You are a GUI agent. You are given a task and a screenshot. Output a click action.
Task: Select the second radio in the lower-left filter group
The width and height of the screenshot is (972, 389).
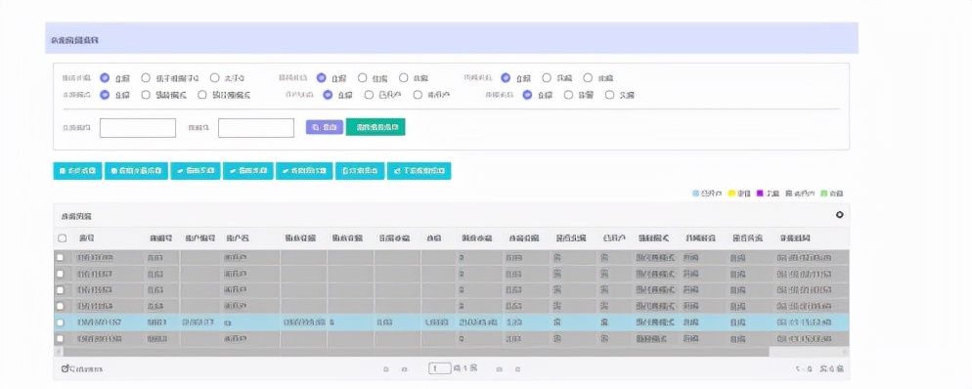146,95
